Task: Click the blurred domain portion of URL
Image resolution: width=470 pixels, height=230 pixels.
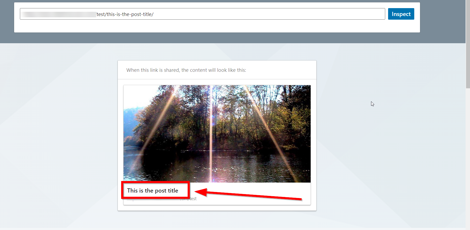Action: [x=59, y=14]
